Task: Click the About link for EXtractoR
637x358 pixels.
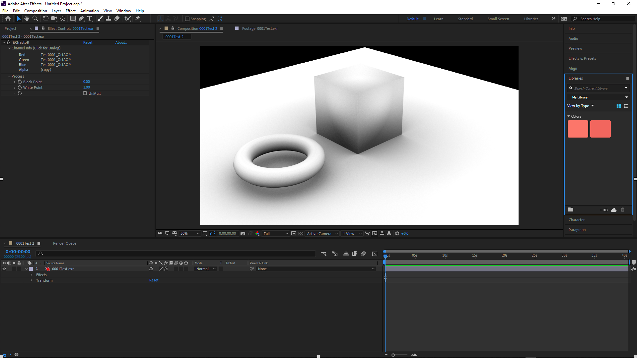Action: tap(121, 42)
